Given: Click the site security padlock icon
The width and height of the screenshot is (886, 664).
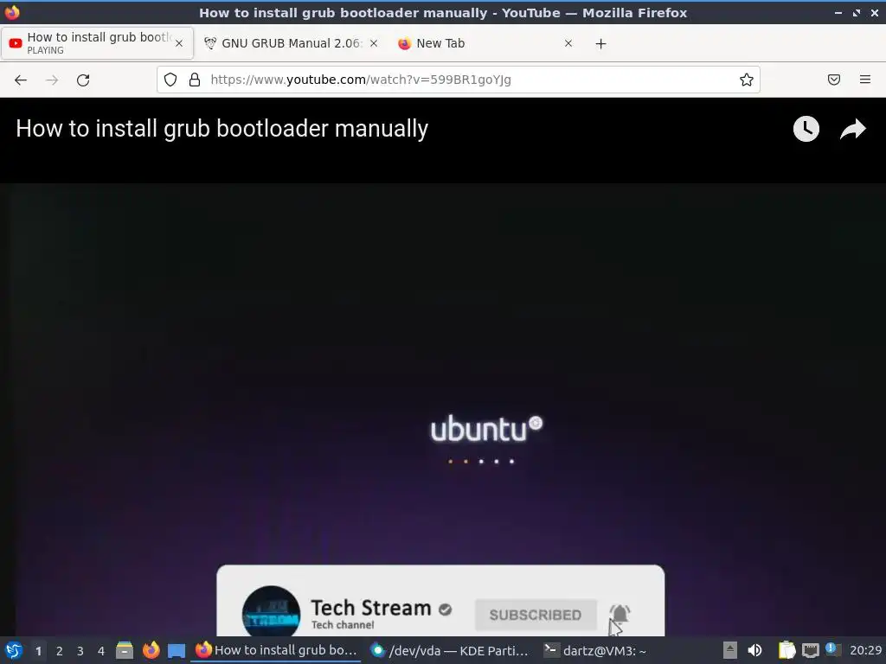Looking at the screenshot, I should click(x=195, y=80).
